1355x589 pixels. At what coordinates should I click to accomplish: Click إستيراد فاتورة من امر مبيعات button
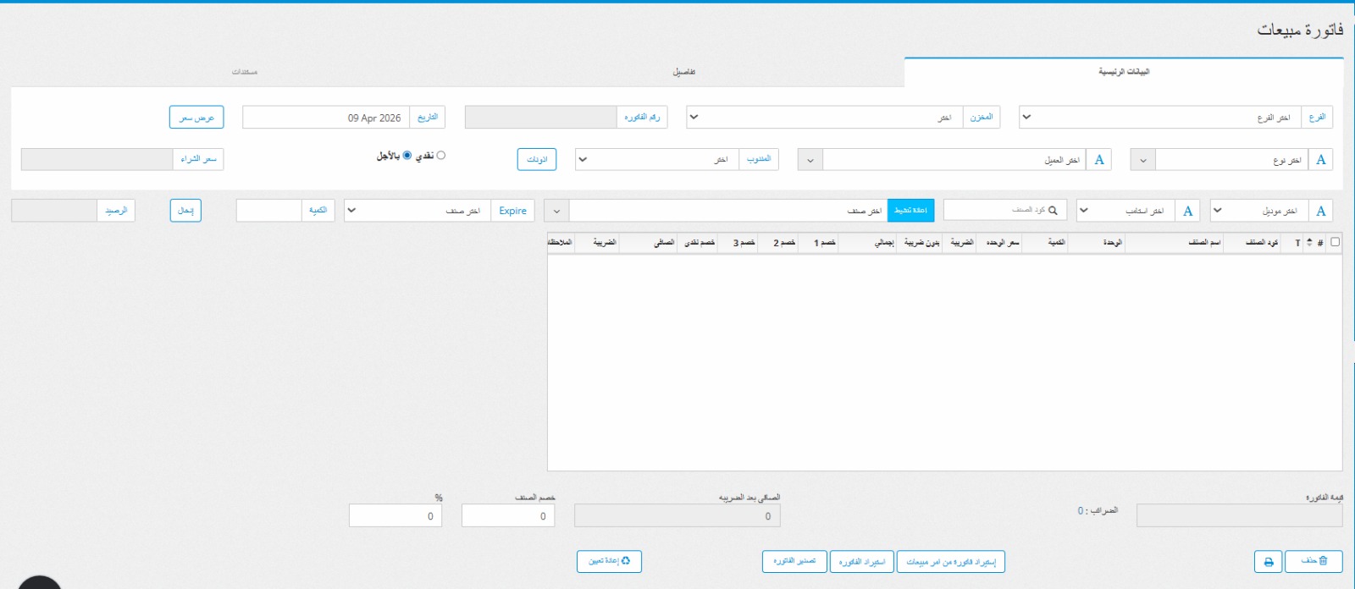951,561
